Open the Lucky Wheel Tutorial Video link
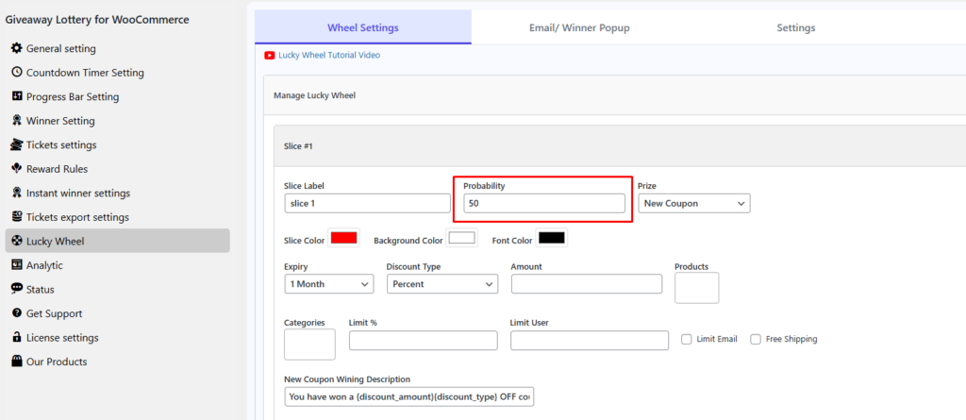This screenshot has width=966, height=420. pos(328,55)
